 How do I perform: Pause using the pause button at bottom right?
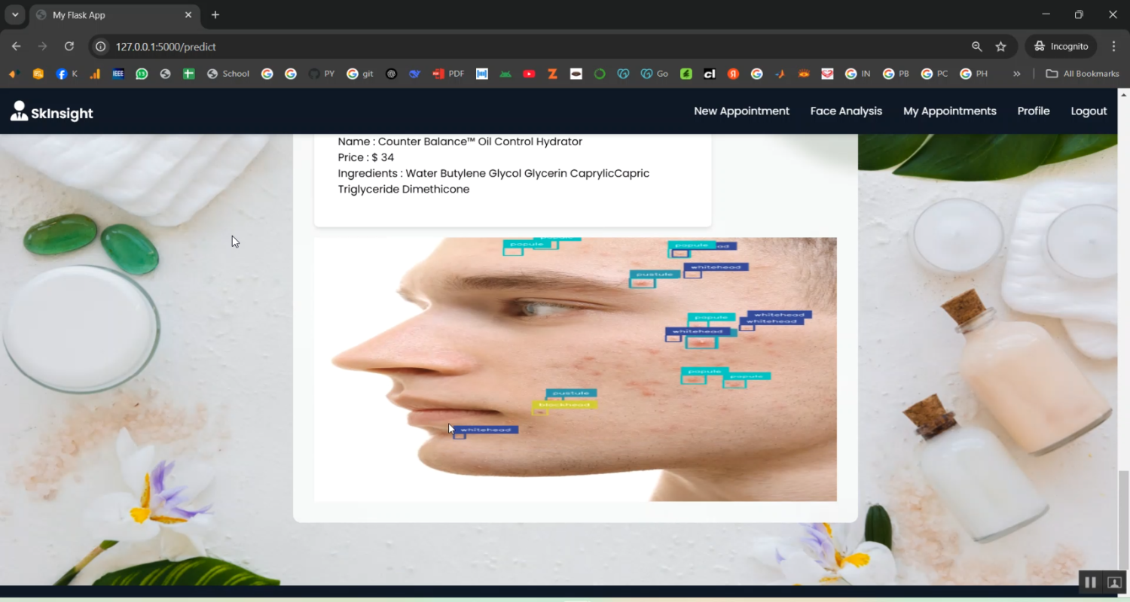click(1090, 582)
